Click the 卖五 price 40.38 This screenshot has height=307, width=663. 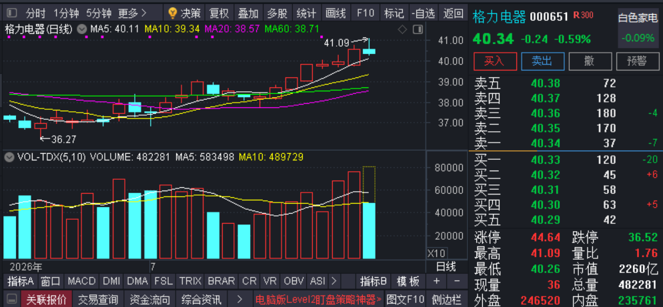(546, 83)
